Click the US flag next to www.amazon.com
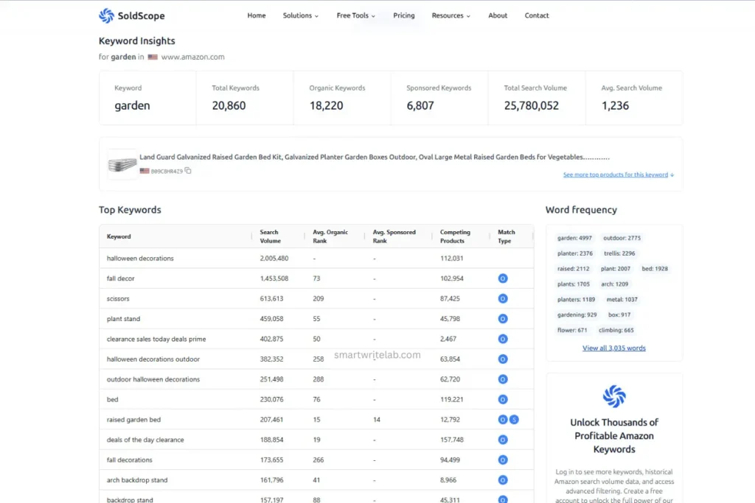Screen dimensions: 755x503 [153, 57]
